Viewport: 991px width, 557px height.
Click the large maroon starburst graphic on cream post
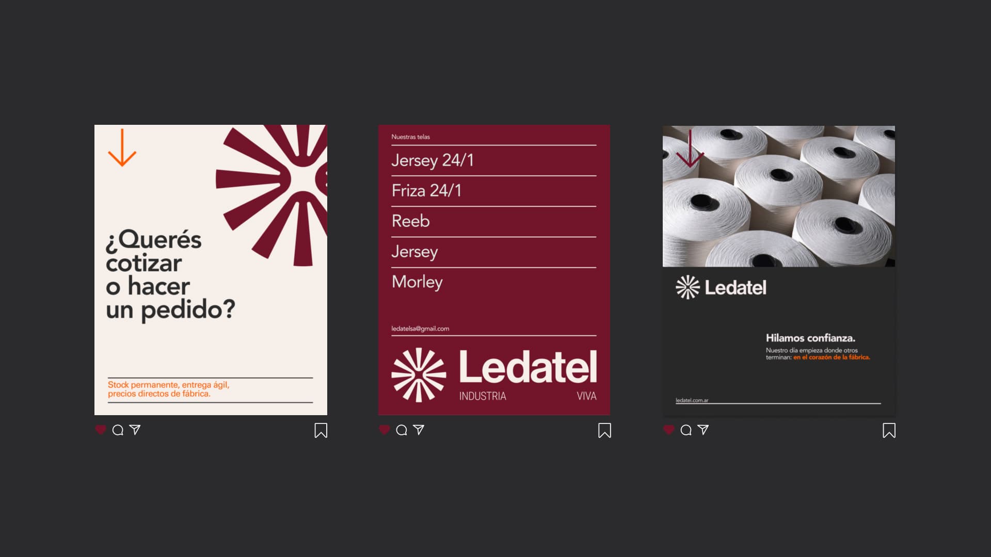(271, 195)
